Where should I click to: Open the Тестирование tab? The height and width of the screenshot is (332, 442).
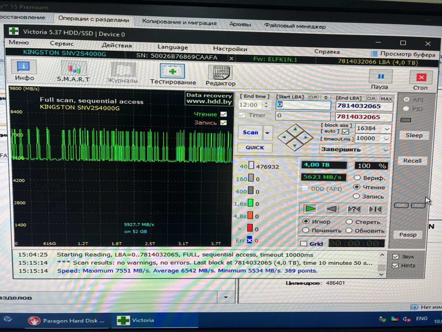click(x=173, y=74)
